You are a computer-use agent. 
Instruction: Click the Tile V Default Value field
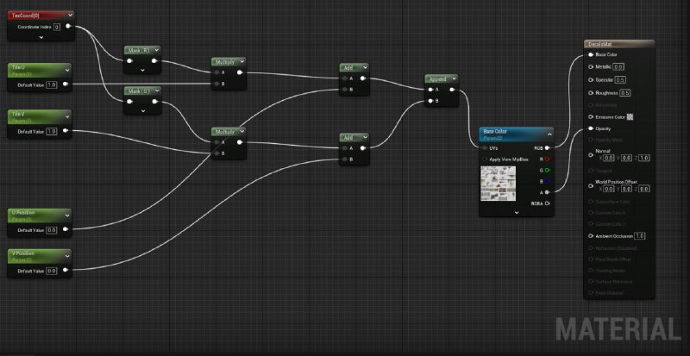coord(52,131)
